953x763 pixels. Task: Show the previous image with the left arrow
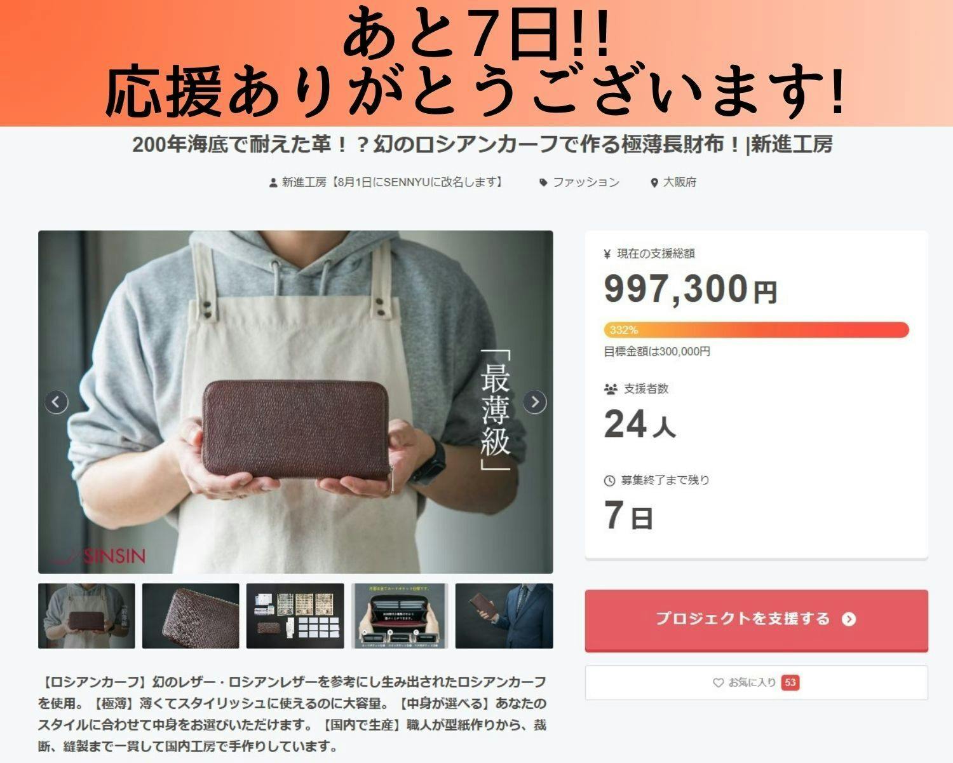[x=57, y=402]
